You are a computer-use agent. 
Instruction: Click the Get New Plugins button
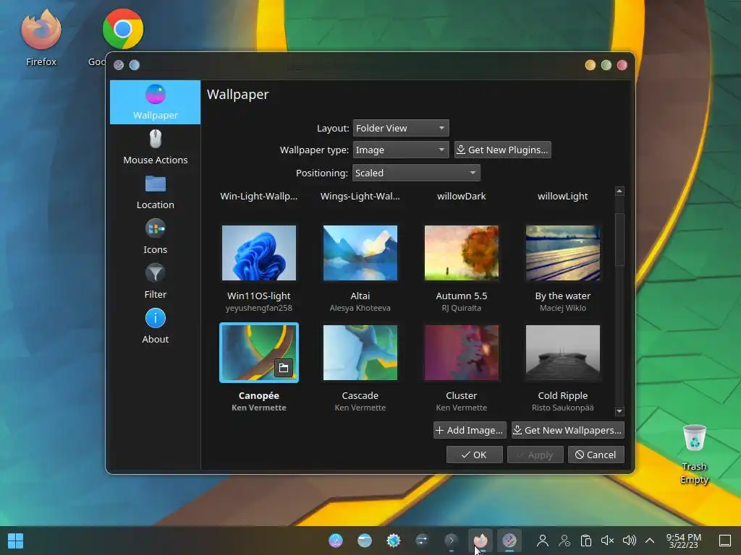[x=502, y=150]
